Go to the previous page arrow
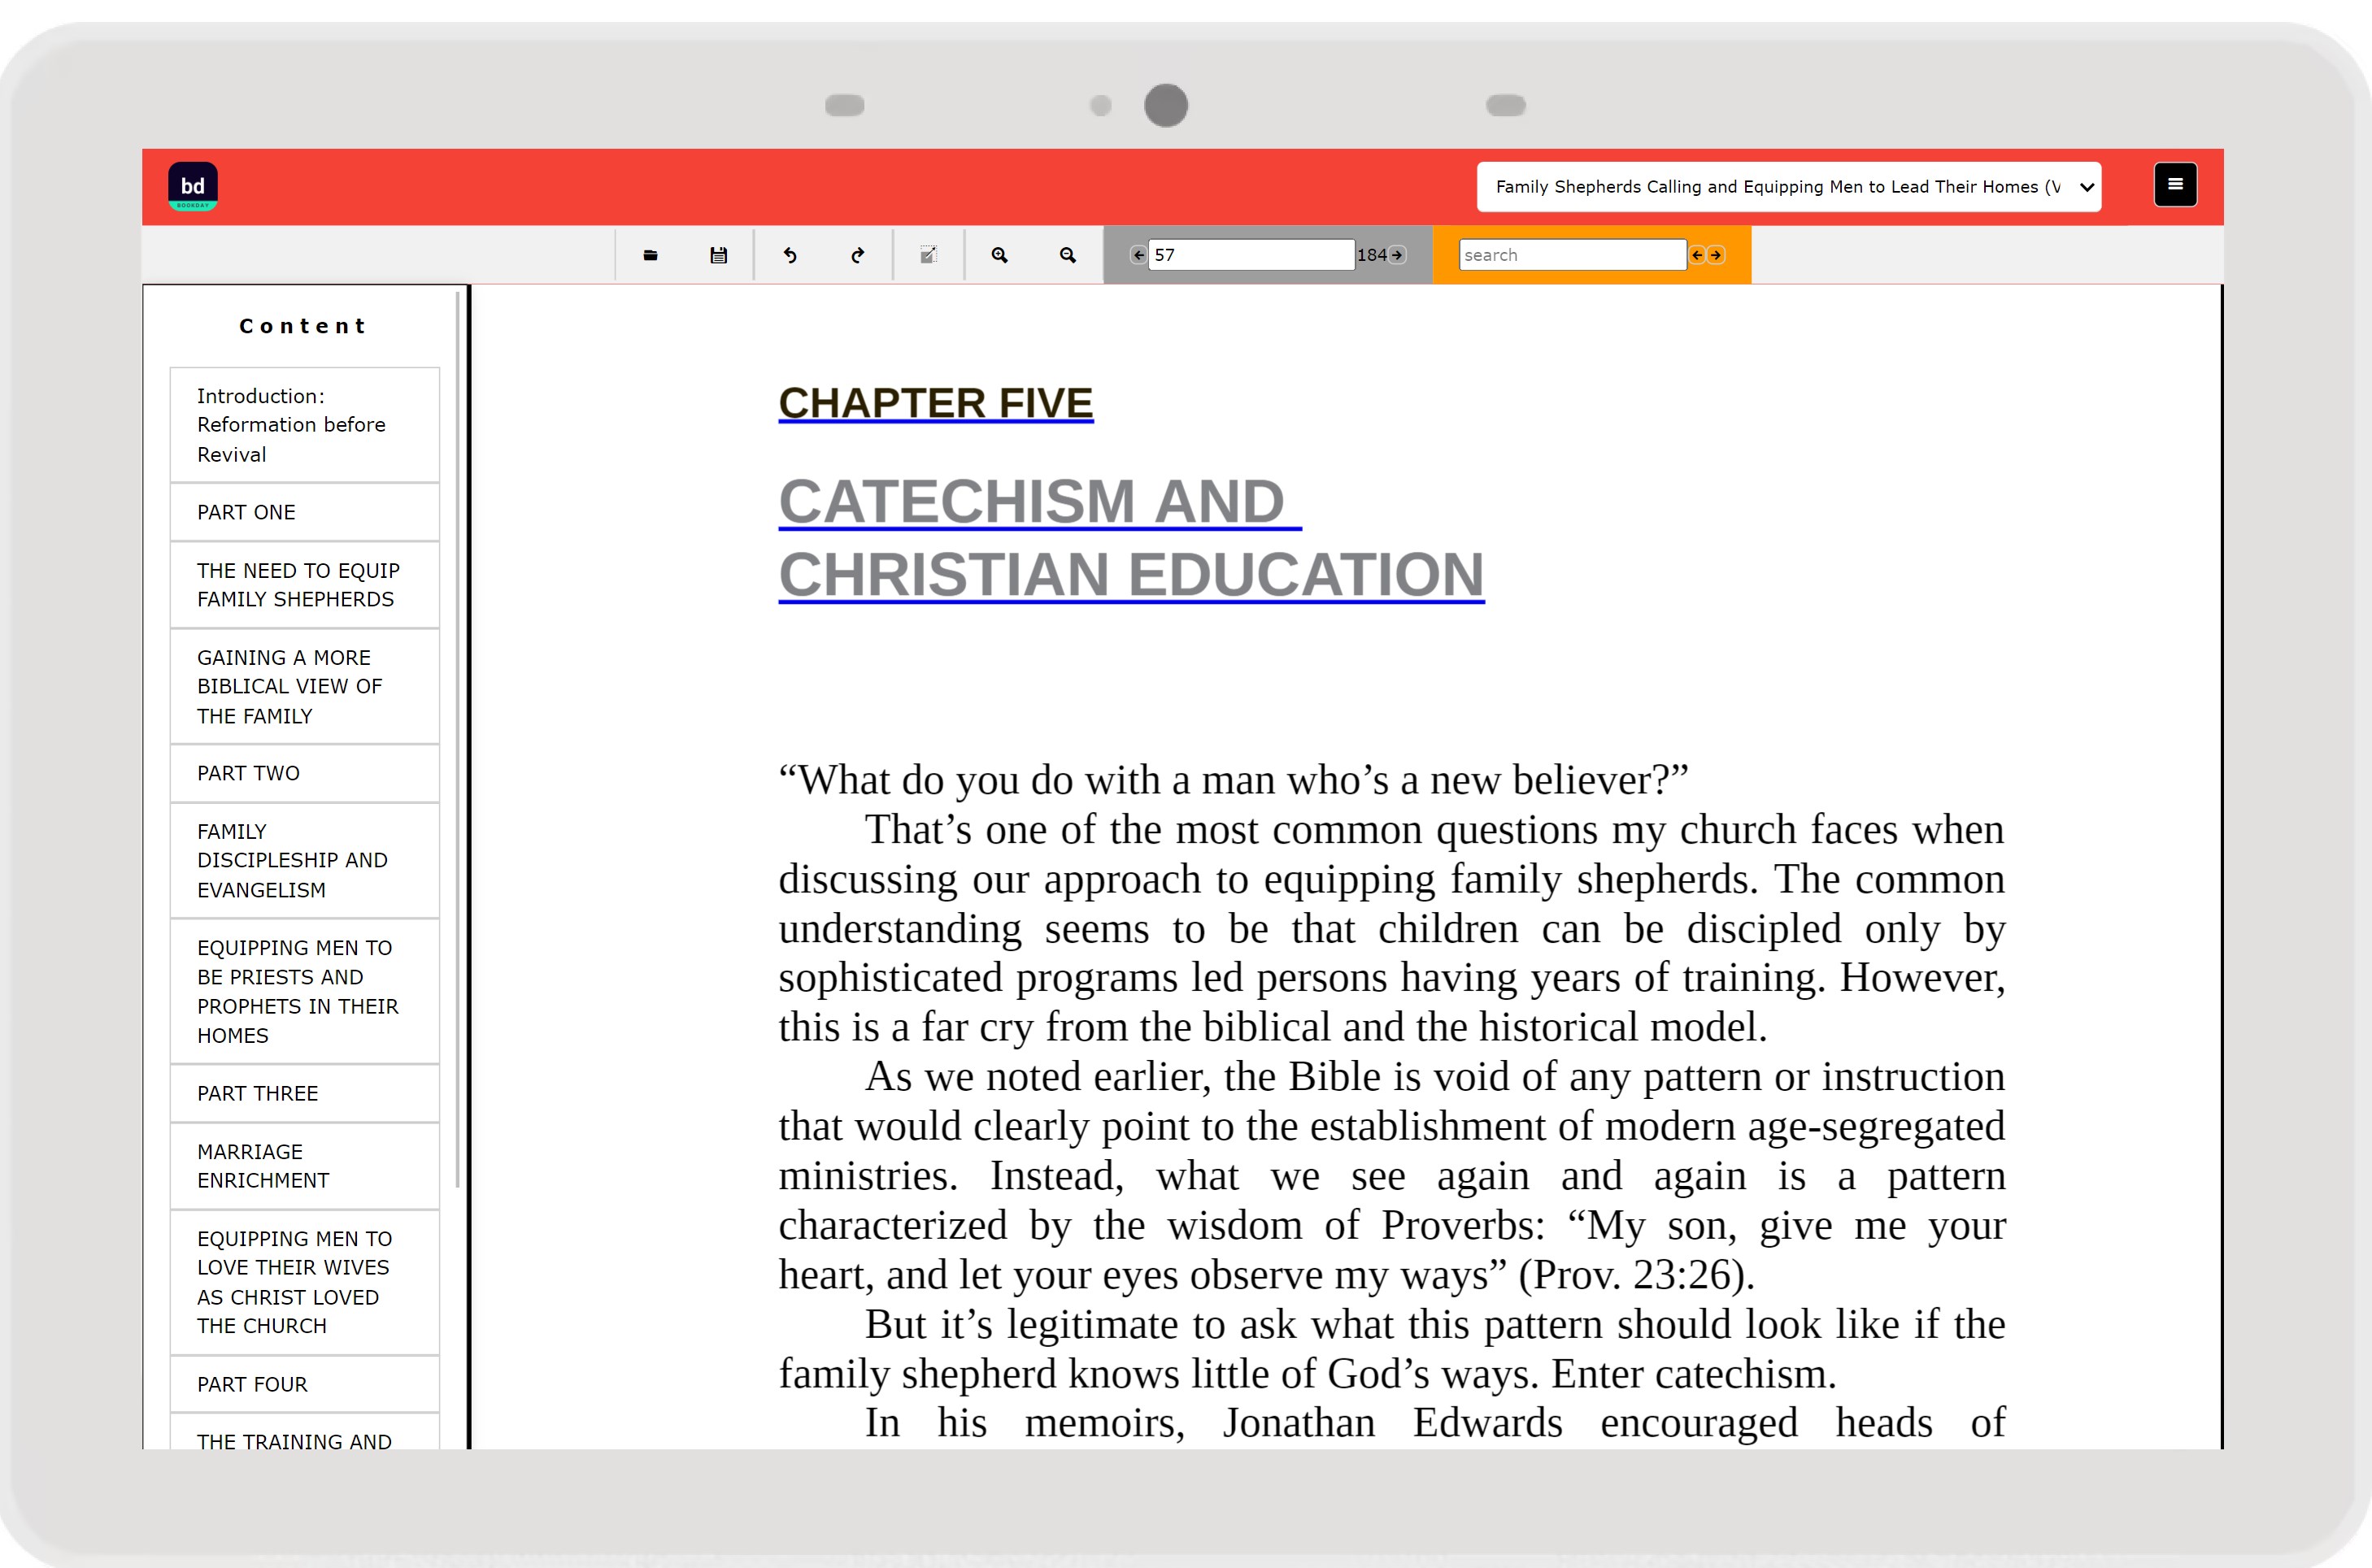The width and height of the screenshot is (2372, 1568). tap(1138, 255)
